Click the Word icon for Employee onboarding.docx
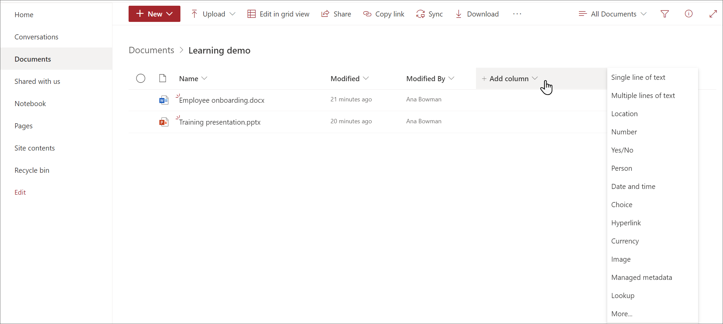 [164, 100]
